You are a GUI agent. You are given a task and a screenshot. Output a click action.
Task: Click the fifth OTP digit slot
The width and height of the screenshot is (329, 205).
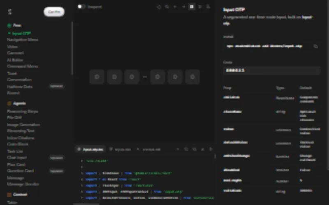point(175,77)
